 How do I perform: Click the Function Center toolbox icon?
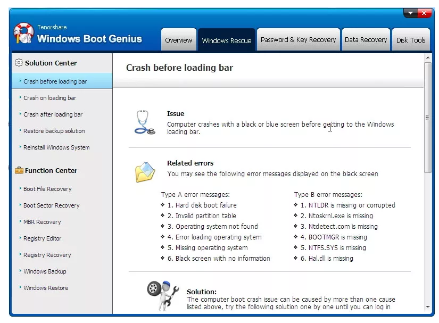19,171
